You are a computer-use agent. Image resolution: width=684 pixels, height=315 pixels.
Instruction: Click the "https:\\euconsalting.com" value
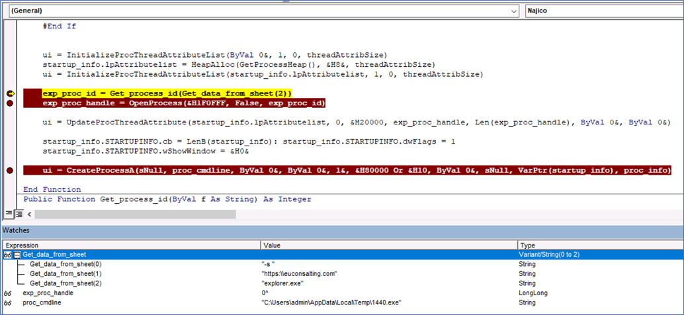299,274
